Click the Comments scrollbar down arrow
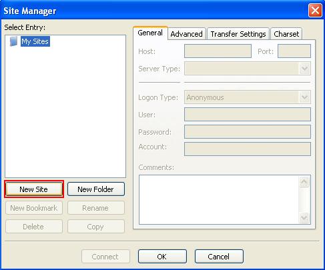 point(304,217)
